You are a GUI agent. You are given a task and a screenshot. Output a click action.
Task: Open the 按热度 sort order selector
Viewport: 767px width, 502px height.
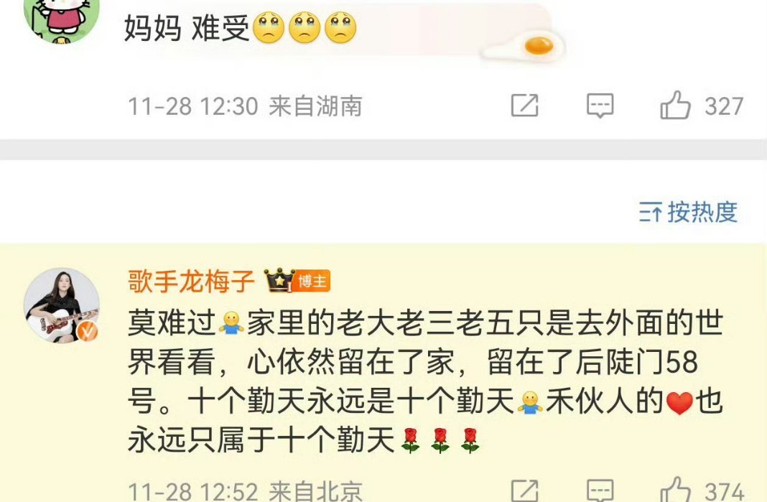pyautogui.click(x=688, y=212)
